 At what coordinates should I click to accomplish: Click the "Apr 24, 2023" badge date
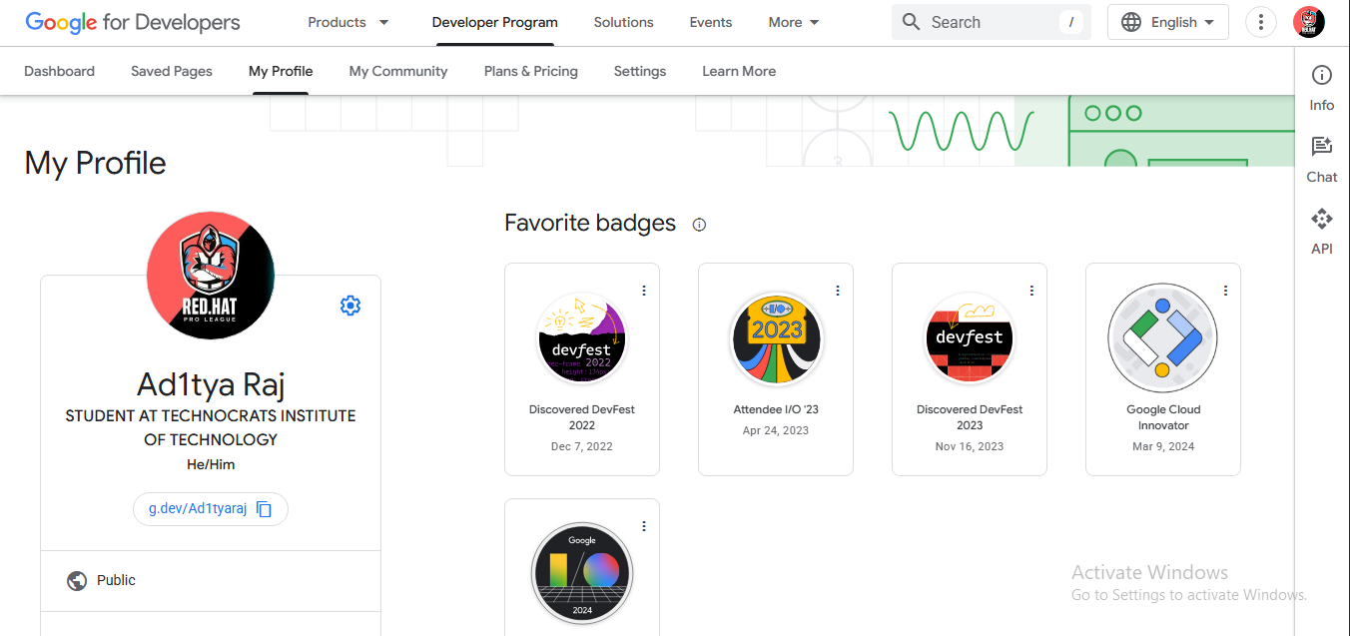[x=776, y=430]
